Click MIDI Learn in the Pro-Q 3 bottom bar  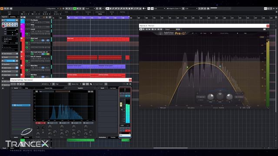[163, 108]
